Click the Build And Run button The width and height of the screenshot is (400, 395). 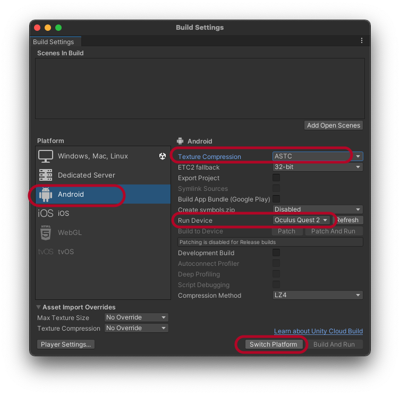point(334,344)
